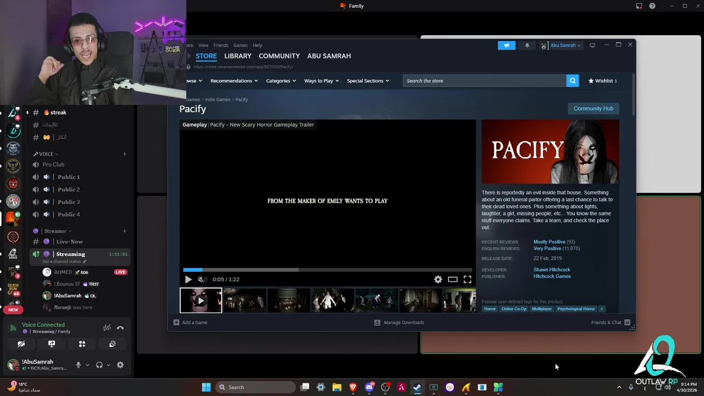This screenshot has height=396, width=704.
Task: Open the Discord soundboard
Action: tap(112, 344)
